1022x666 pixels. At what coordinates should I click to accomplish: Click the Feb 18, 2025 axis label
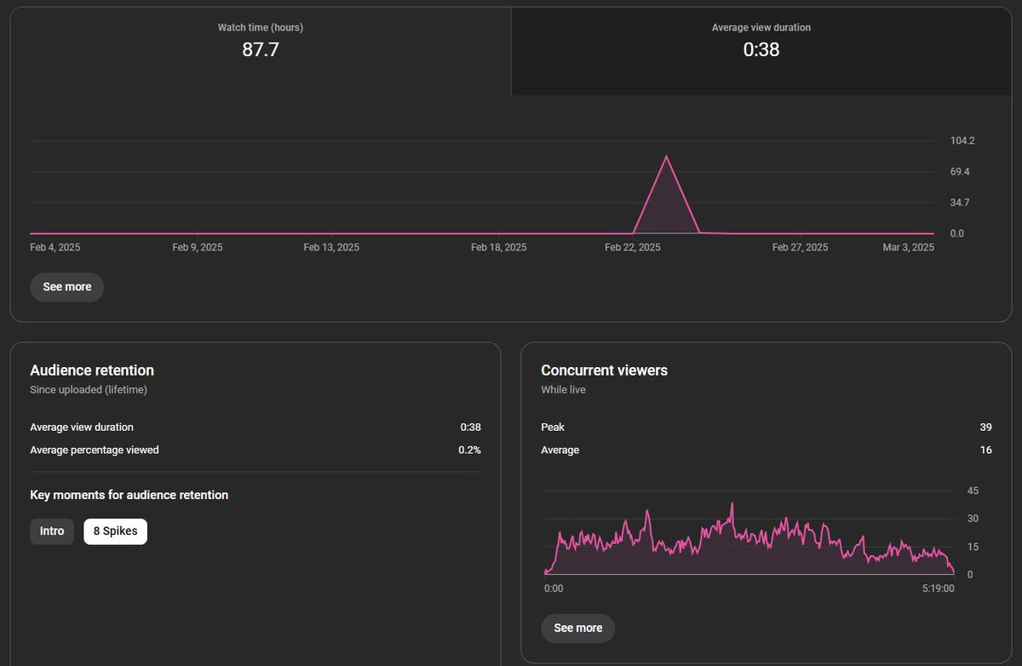click(x=499, y=248)
